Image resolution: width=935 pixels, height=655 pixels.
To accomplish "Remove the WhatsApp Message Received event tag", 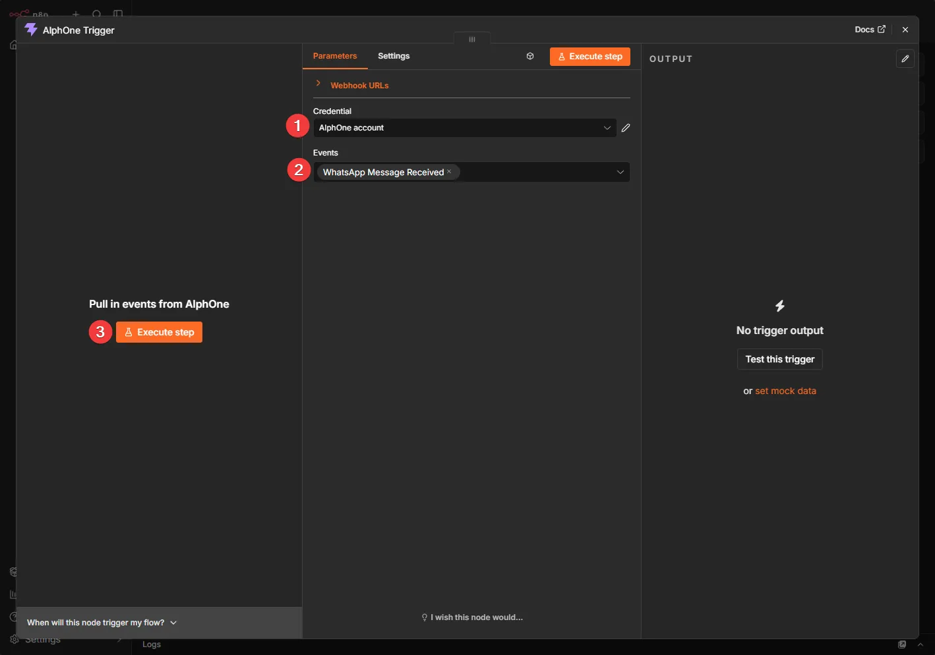I will [450, 172].
